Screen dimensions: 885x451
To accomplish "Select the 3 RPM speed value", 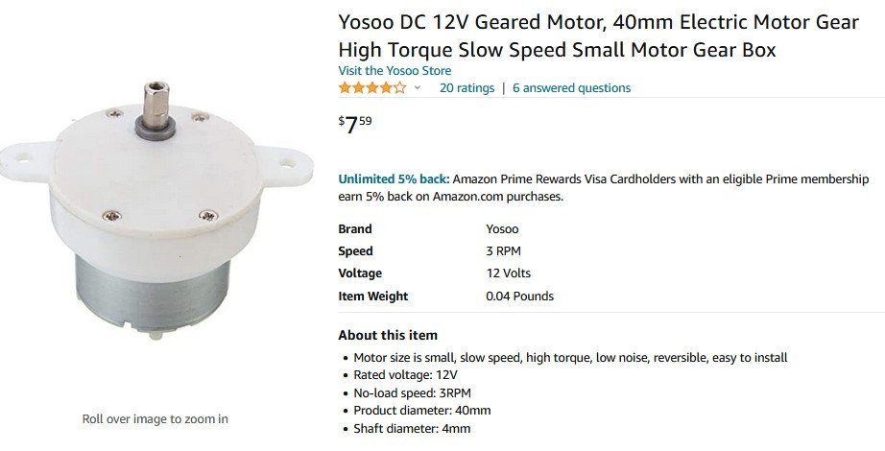I will 505,251.
